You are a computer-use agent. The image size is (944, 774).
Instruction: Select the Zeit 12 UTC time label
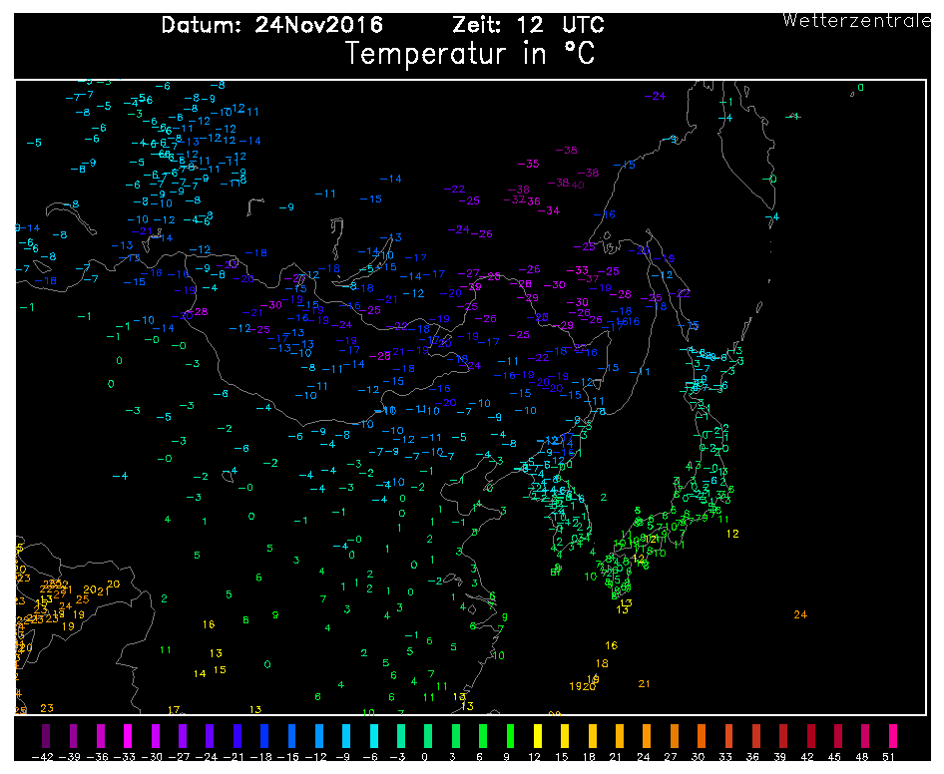pos(528,25)
